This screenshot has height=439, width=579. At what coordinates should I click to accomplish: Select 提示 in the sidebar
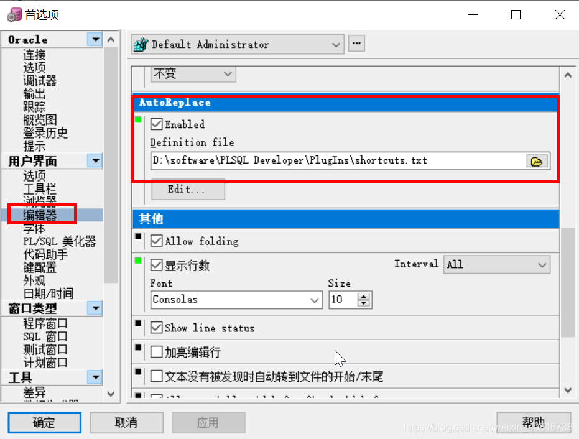(x=34, y=146)
